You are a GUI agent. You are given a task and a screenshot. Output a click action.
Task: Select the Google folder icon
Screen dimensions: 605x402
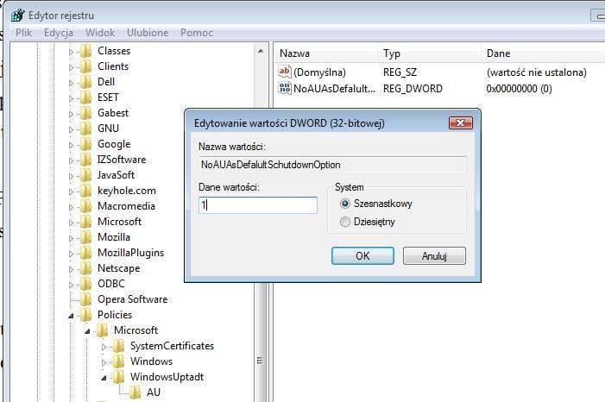[x=85, y=144]
